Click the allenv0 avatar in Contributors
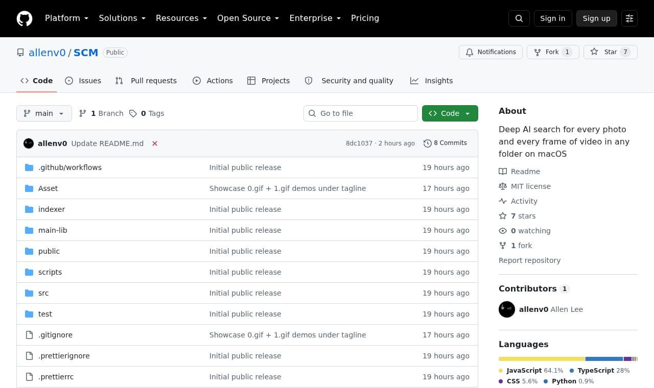Image resolution: width=654 pixels, height=388 pixels. coord(507,309)
